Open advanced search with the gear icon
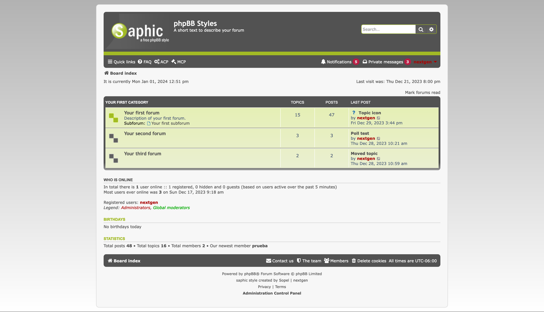The image size is (544, 312). [431, 29]
